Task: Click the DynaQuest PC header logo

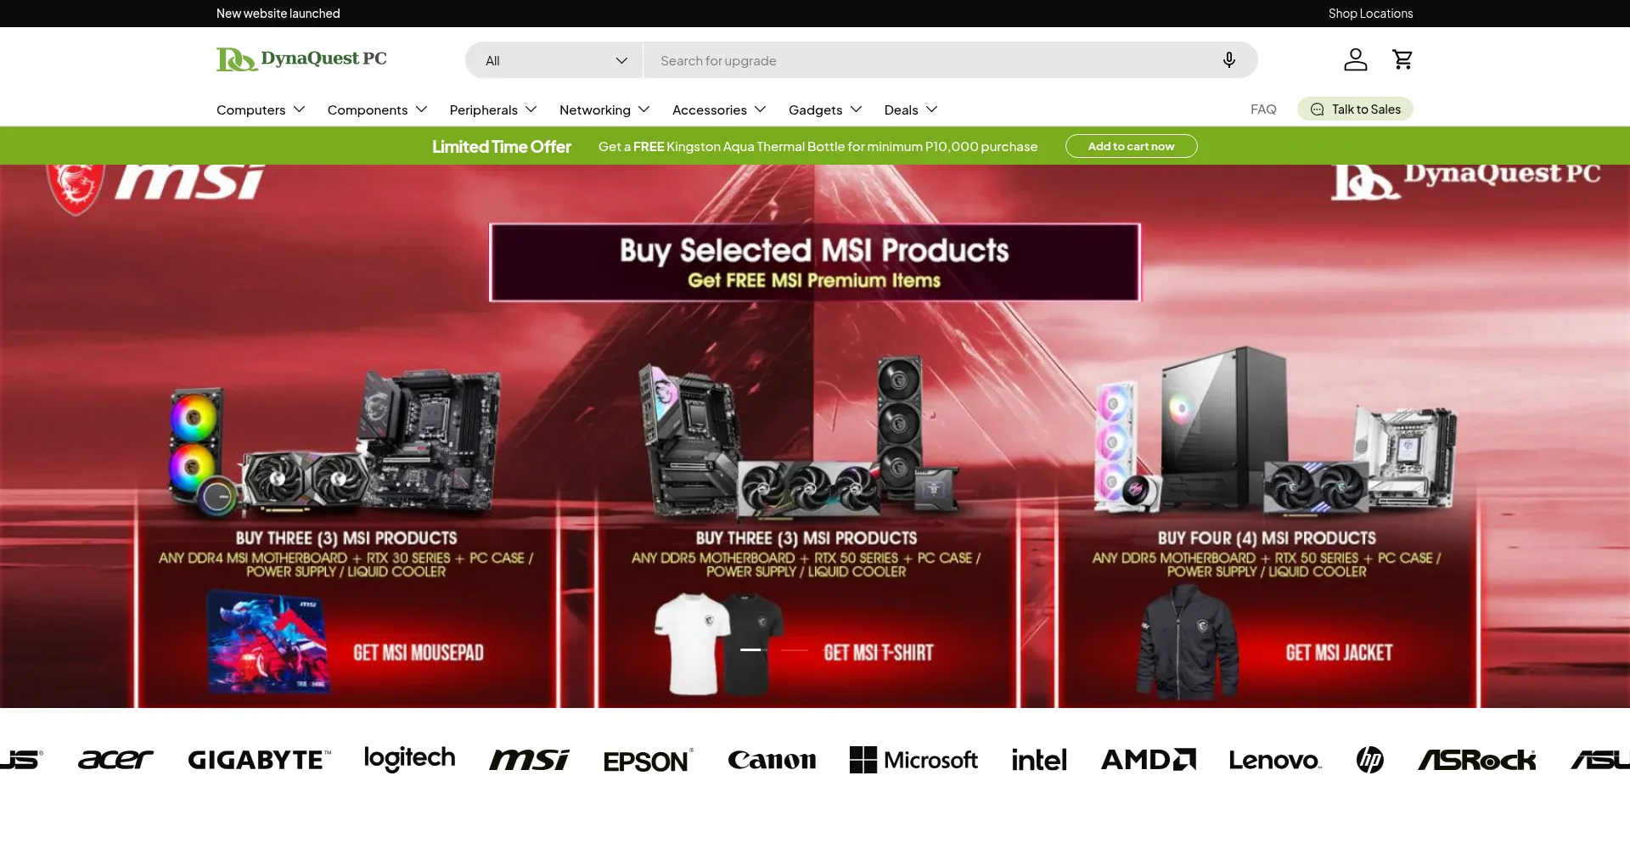Action: [x=301, y=59]
